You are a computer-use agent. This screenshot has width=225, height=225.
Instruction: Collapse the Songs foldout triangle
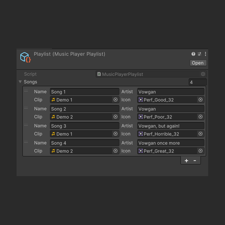(20, 82)
